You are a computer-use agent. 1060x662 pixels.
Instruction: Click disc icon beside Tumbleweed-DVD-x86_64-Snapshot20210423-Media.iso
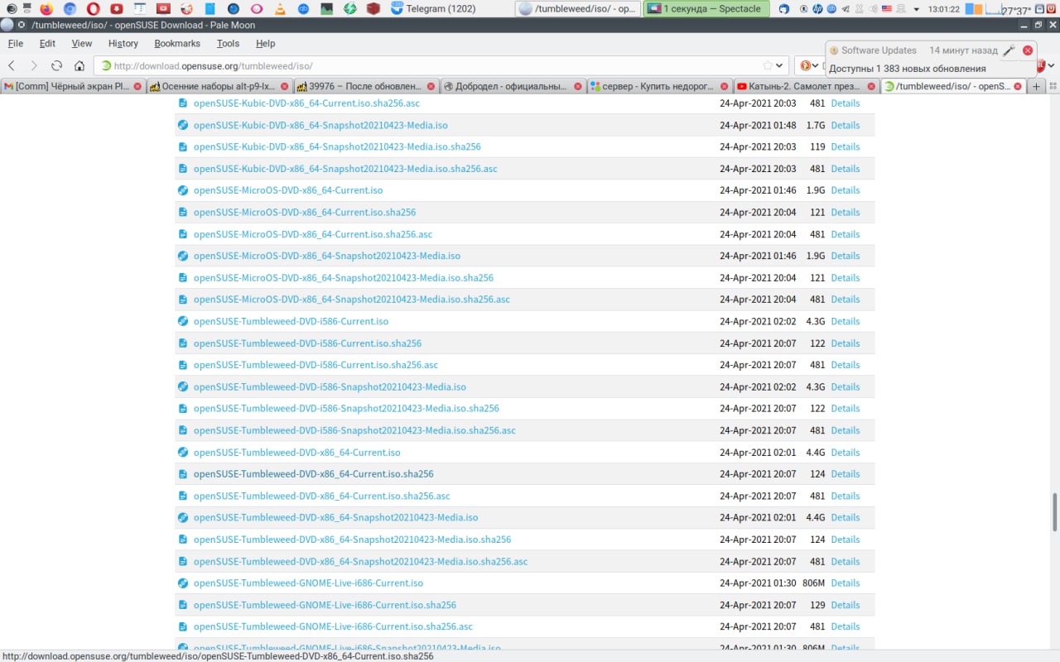click(x=183, y=517)
